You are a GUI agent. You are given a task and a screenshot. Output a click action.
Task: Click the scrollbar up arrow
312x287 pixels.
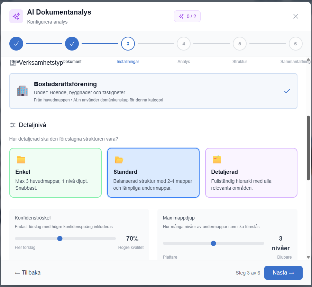pyautogui.click(x=309, y=60)
